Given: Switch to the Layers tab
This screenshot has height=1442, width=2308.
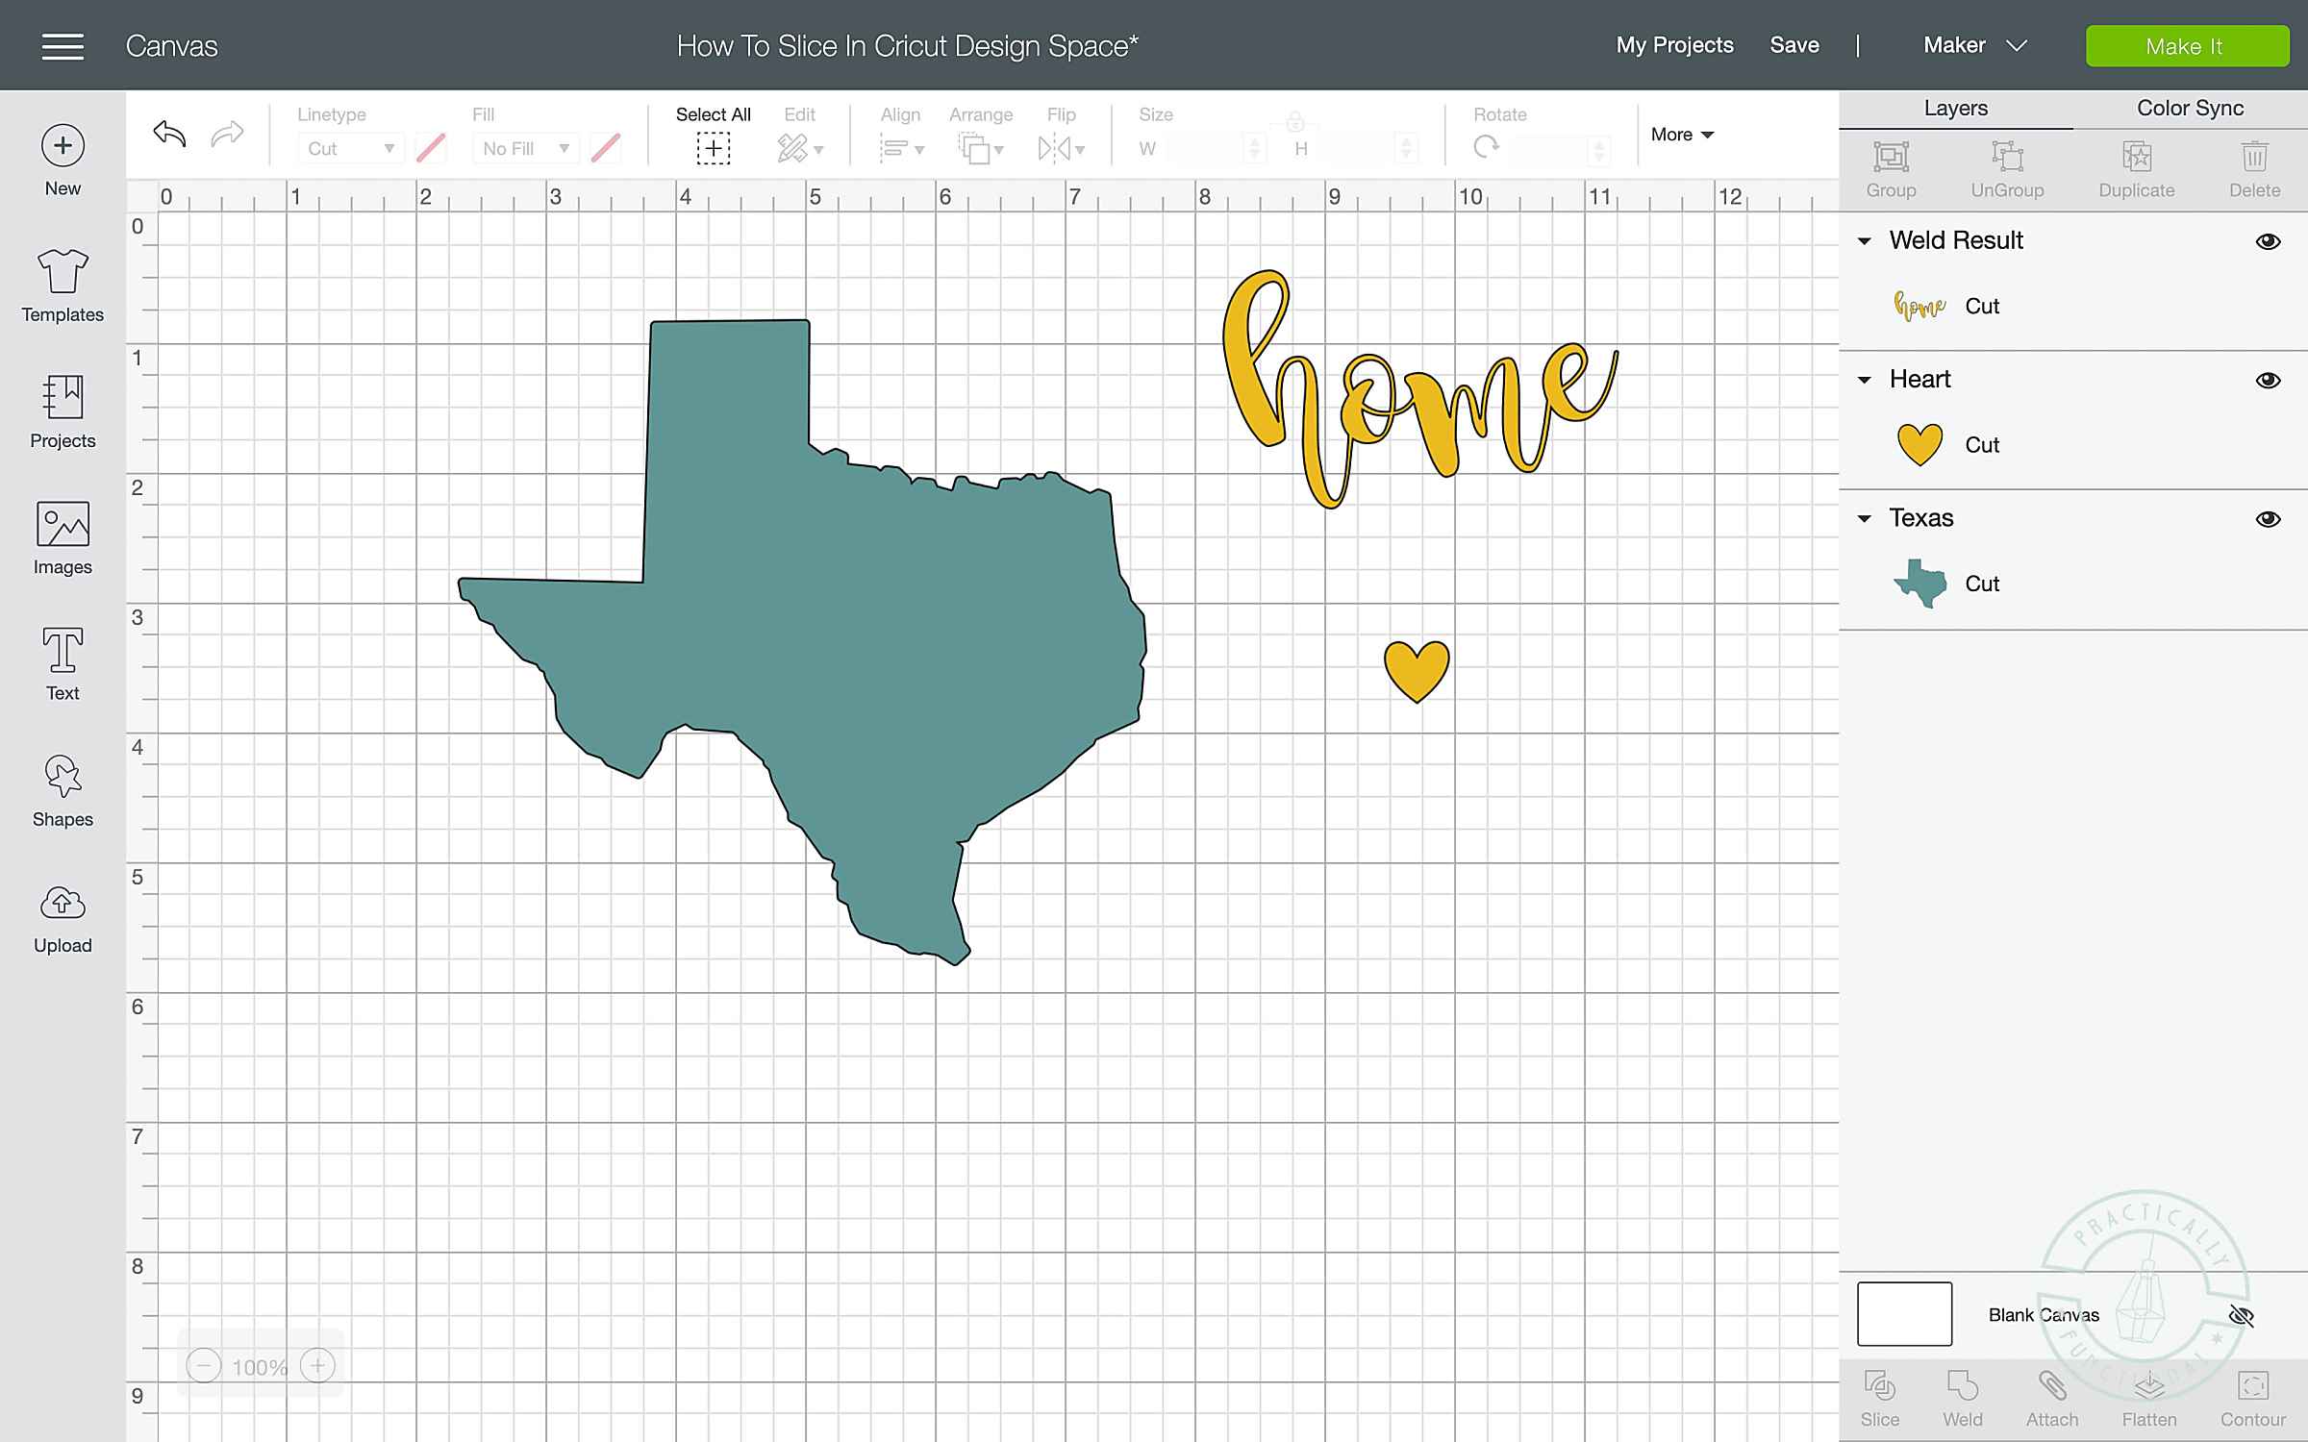Looking at the screenshot, I should [1955, 109].
